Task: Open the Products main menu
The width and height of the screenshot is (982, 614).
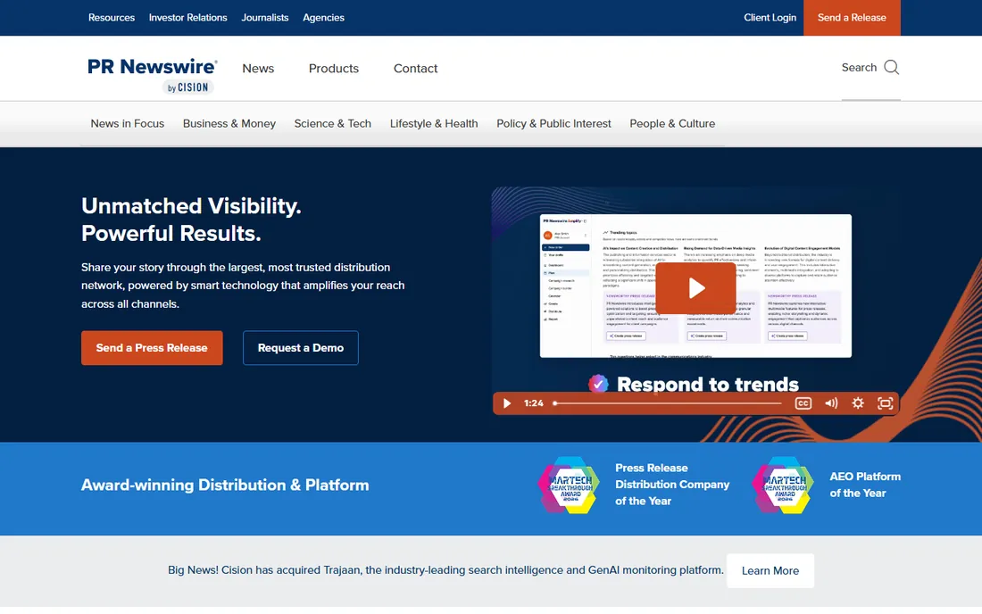Action: point(334,68)
